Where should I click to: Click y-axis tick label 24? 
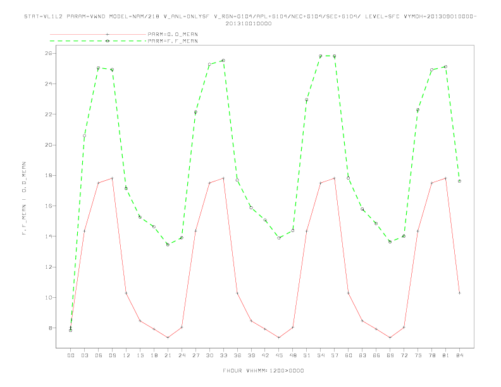(49, 84)
